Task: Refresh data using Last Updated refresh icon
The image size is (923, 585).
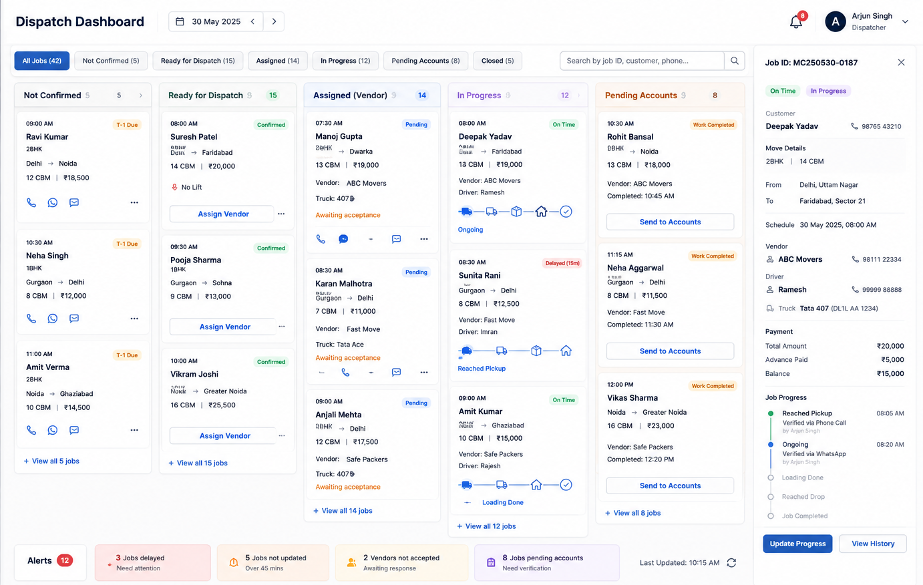Action: tap(731, 563)
